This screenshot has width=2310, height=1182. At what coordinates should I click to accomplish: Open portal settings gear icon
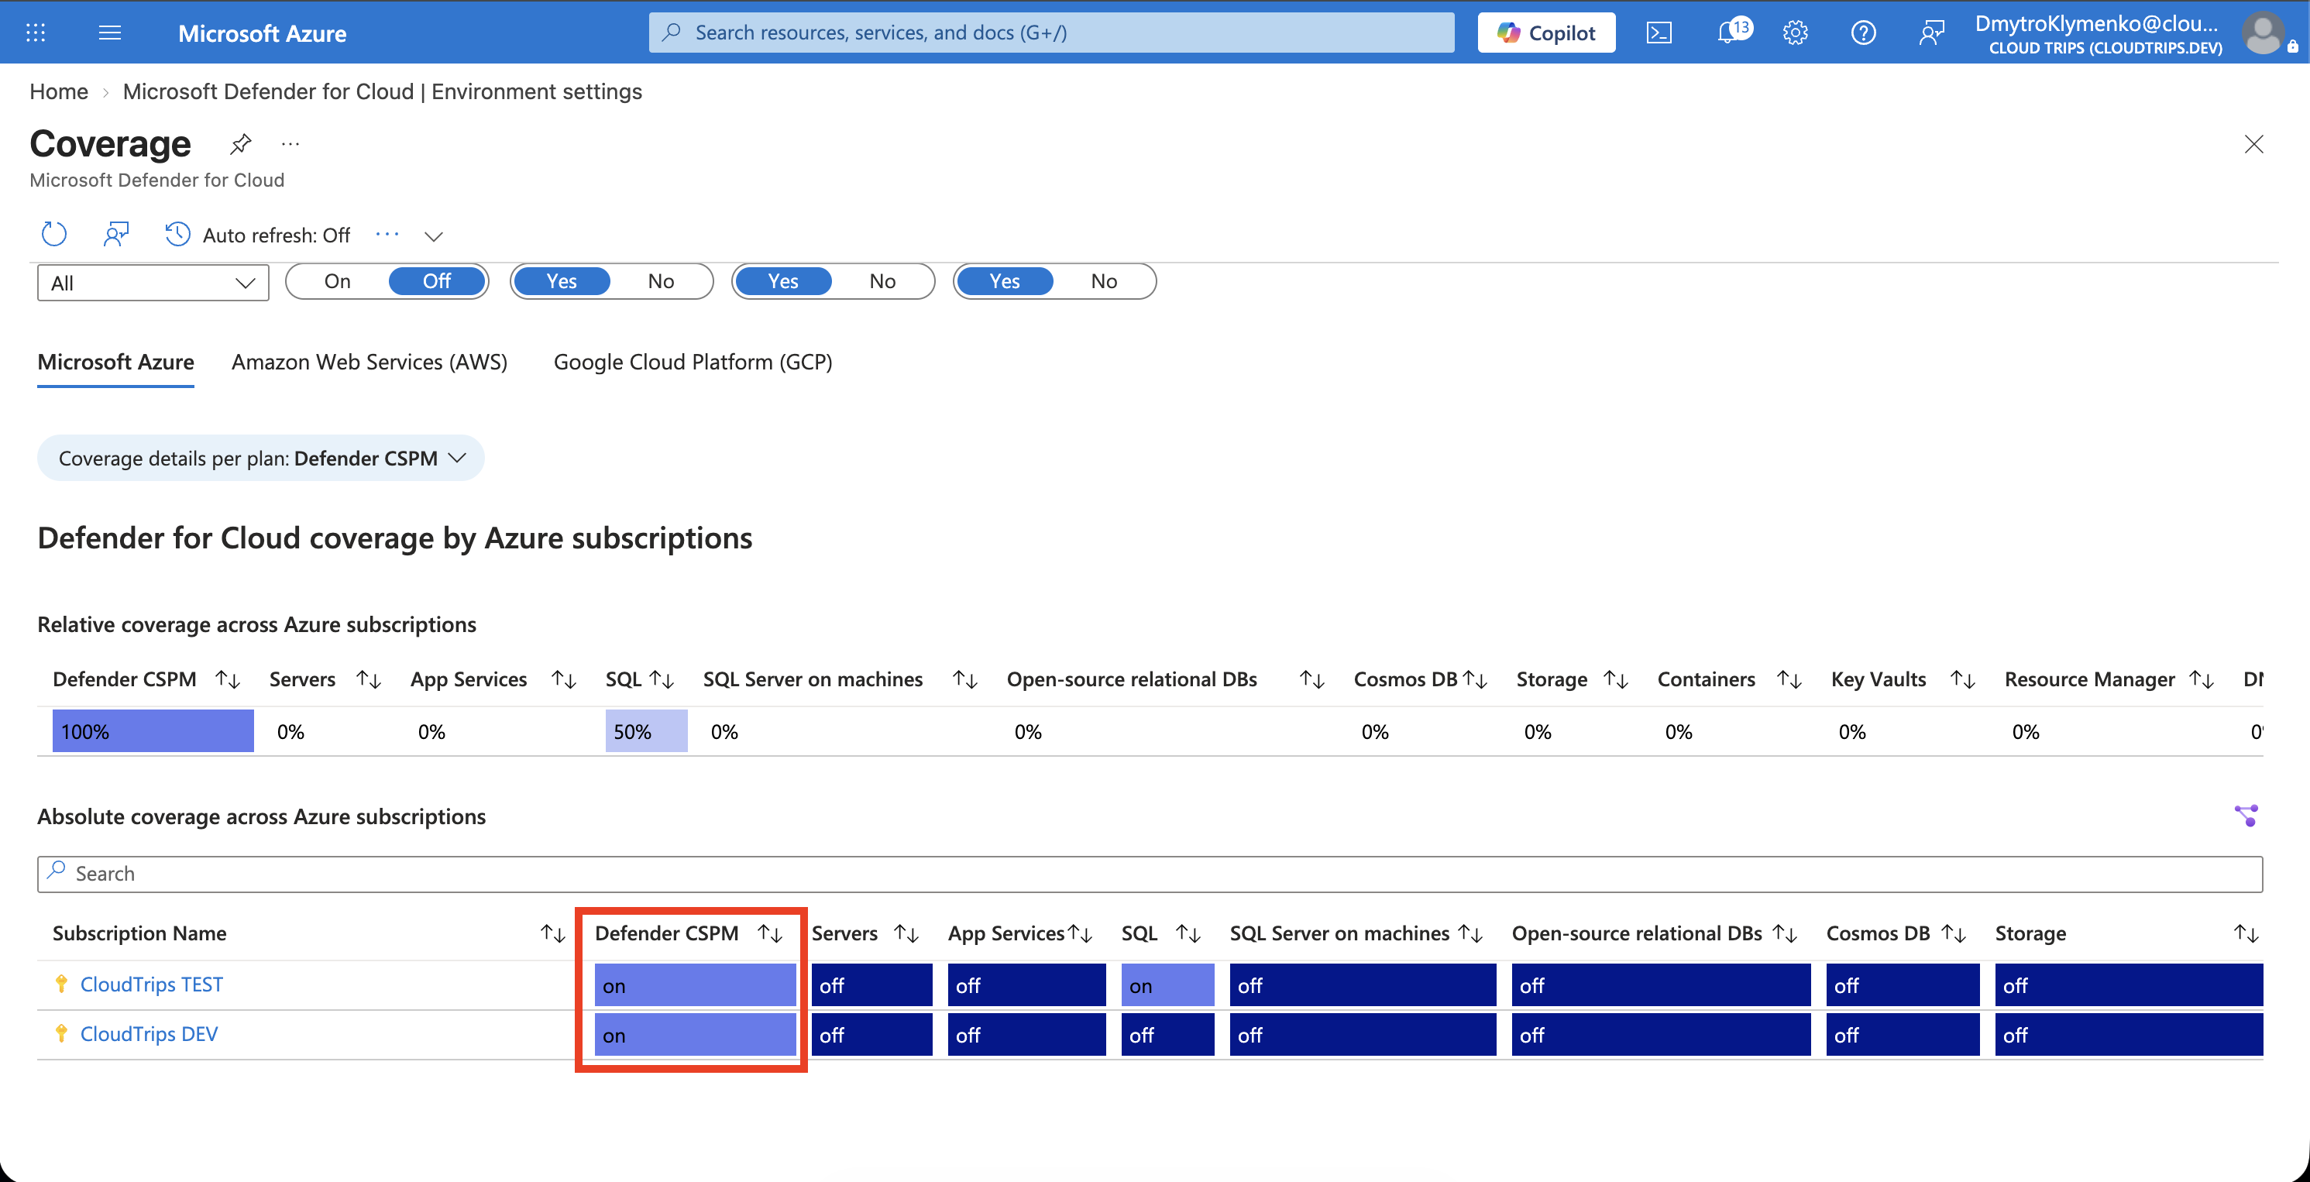click(x=1794, y=33)
